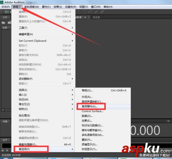
Task: Open the 效果(S) menu
Action: pyautogui.click(x=58, y=7)
